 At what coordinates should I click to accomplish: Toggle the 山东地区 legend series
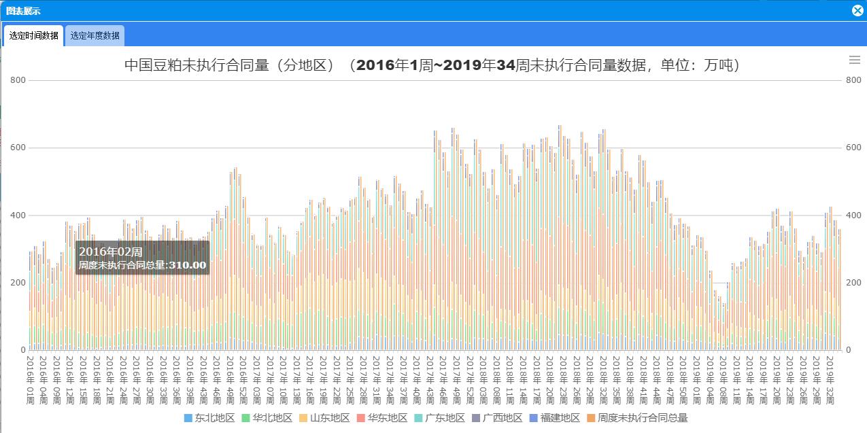[330, 418]
